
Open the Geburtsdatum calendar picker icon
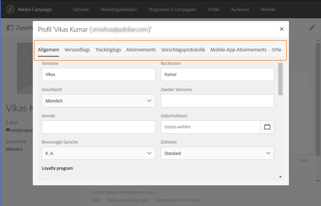click(x=267, y=127)
